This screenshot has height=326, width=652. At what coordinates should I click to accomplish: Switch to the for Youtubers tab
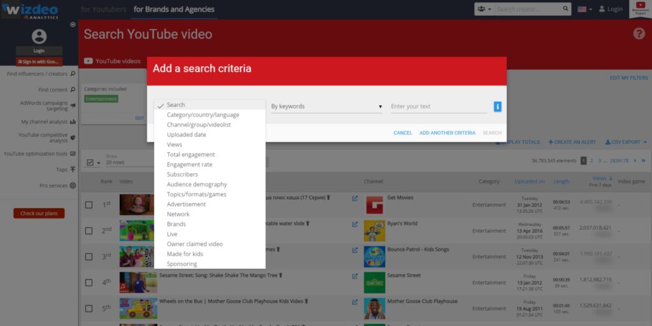[x=103, y=9]
